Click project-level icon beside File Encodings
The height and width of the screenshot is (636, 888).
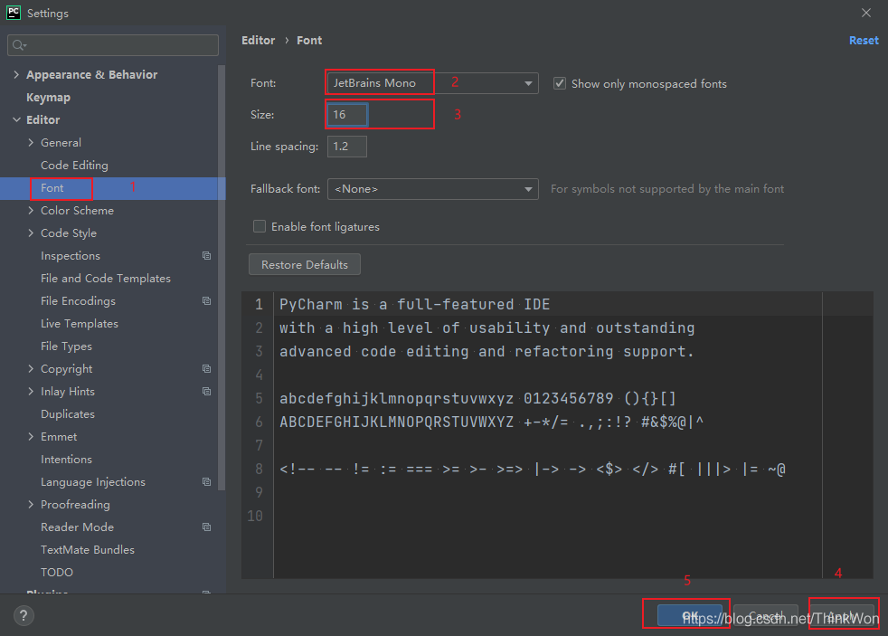pyautogui.click(x=206, y=301)
